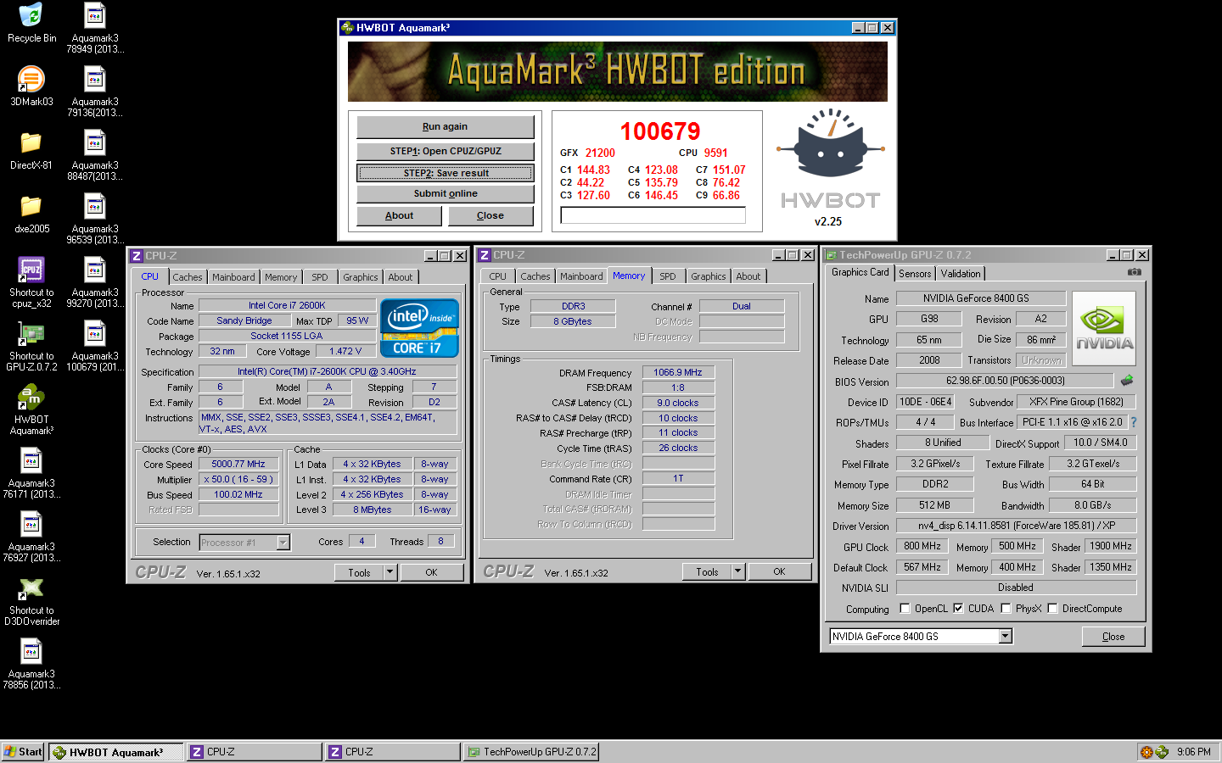Screen dimensions: 1222x763
Task: Click the 100679 total score text
Action: (x=660, y=131)
